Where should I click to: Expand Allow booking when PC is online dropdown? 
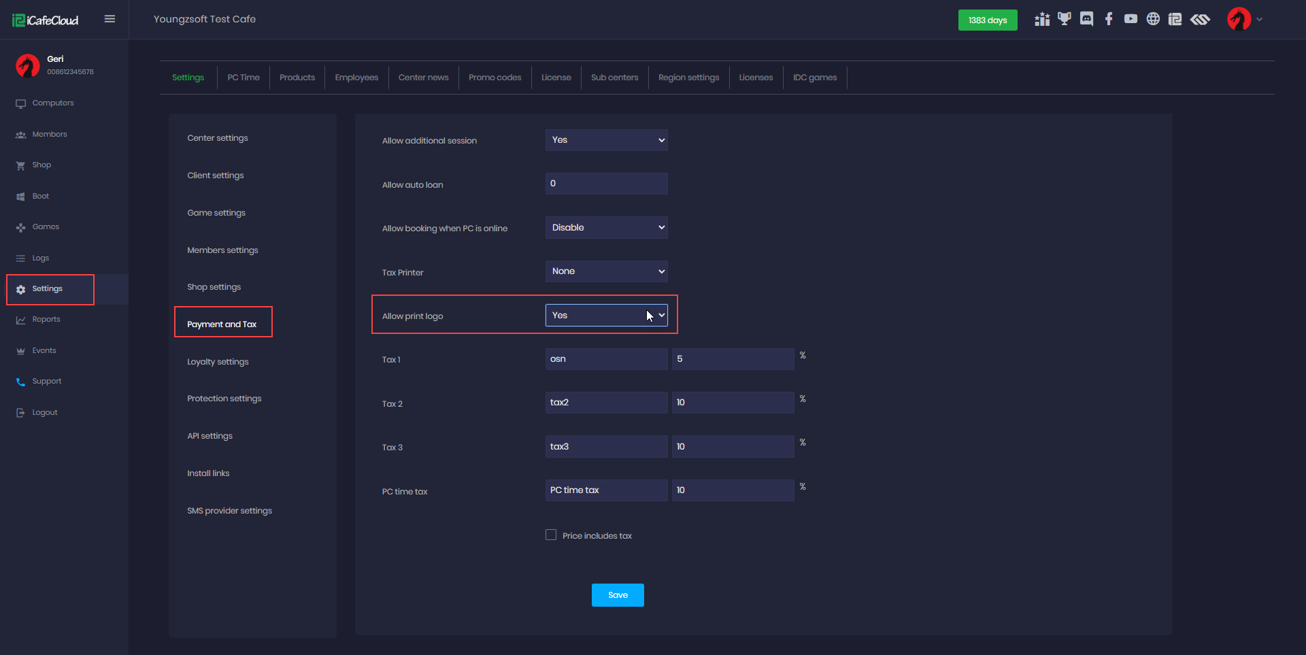tap(606, 228)
